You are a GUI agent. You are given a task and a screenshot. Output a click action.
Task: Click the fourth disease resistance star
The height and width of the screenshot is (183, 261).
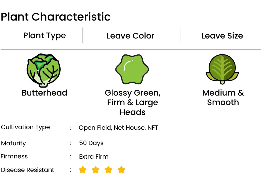tap(122, 170)
